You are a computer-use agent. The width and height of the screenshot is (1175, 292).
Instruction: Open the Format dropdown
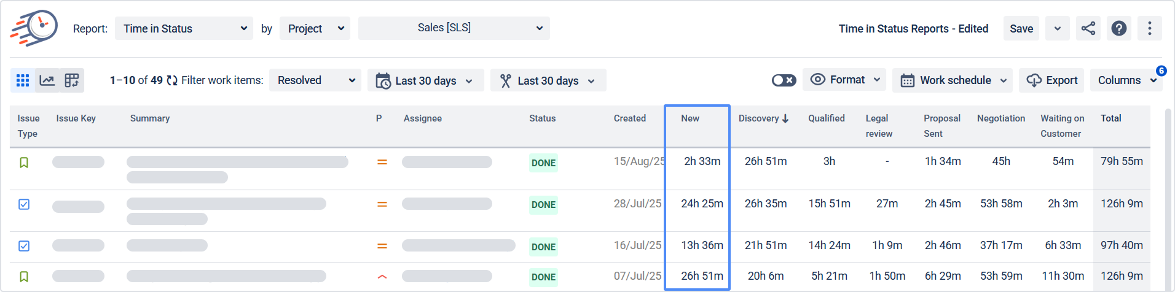[844, 80]
